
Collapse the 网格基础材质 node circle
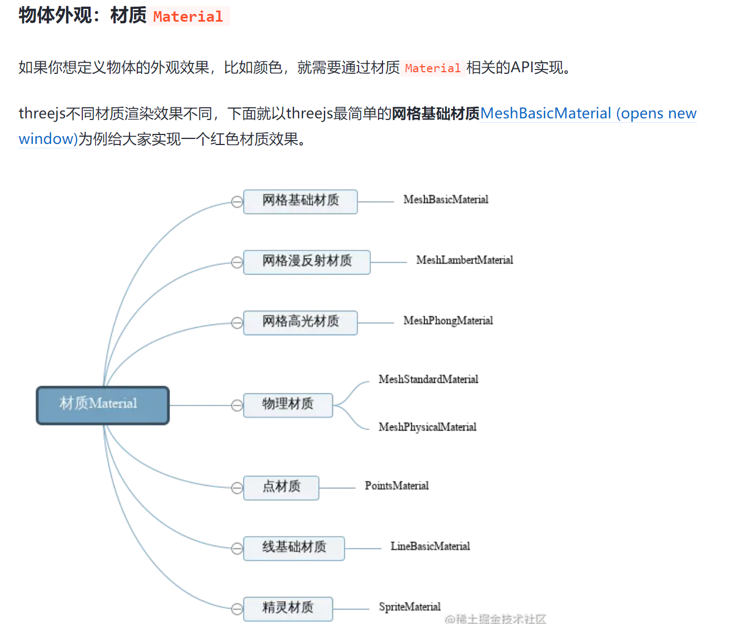pyautogui.click(x=237, y=202)
